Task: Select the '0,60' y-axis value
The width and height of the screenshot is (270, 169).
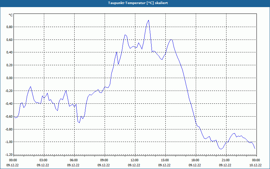Action: tap(10, 40)
